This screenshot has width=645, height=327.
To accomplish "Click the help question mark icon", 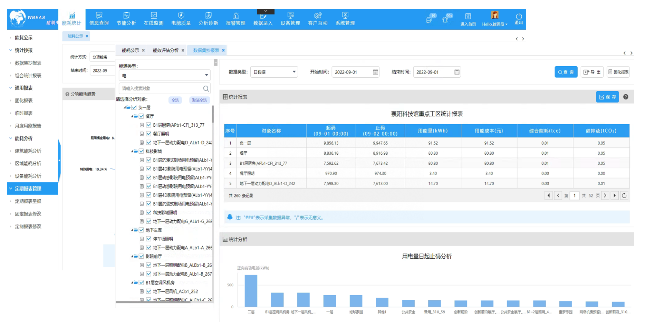I will point(626,97).
